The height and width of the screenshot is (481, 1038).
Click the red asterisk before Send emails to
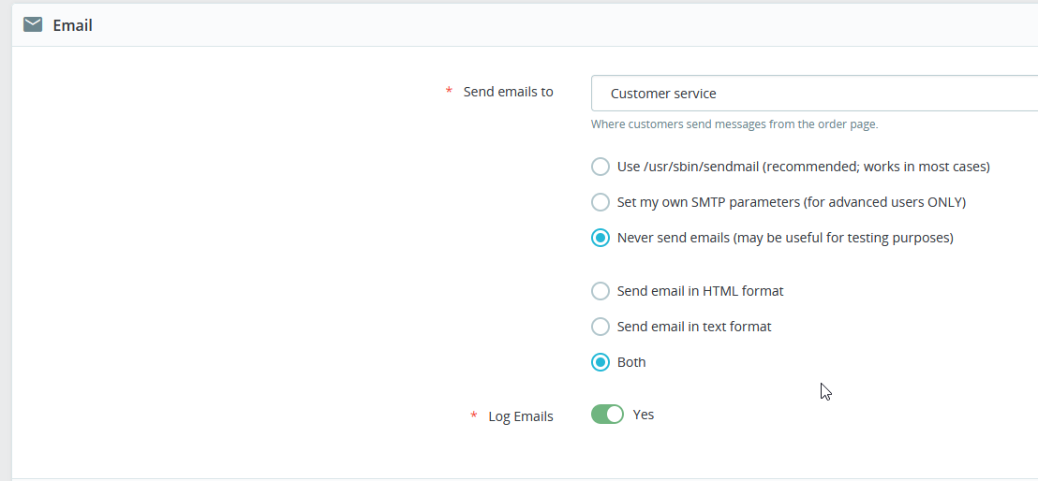(x=449, y=92)
